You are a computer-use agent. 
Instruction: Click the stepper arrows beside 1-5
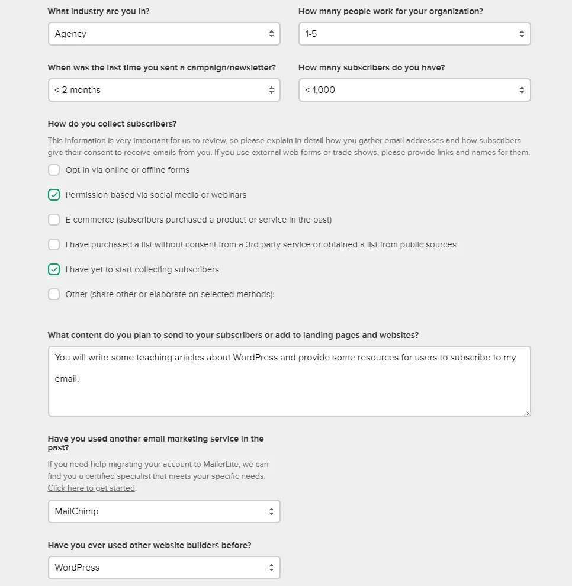coord(522,33)
